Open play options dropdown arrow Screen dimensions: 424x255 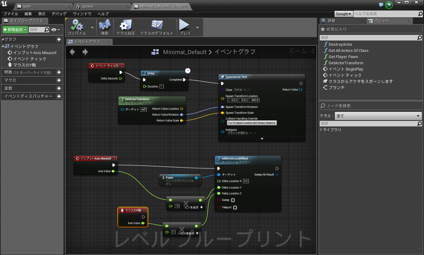coord(197,27)
